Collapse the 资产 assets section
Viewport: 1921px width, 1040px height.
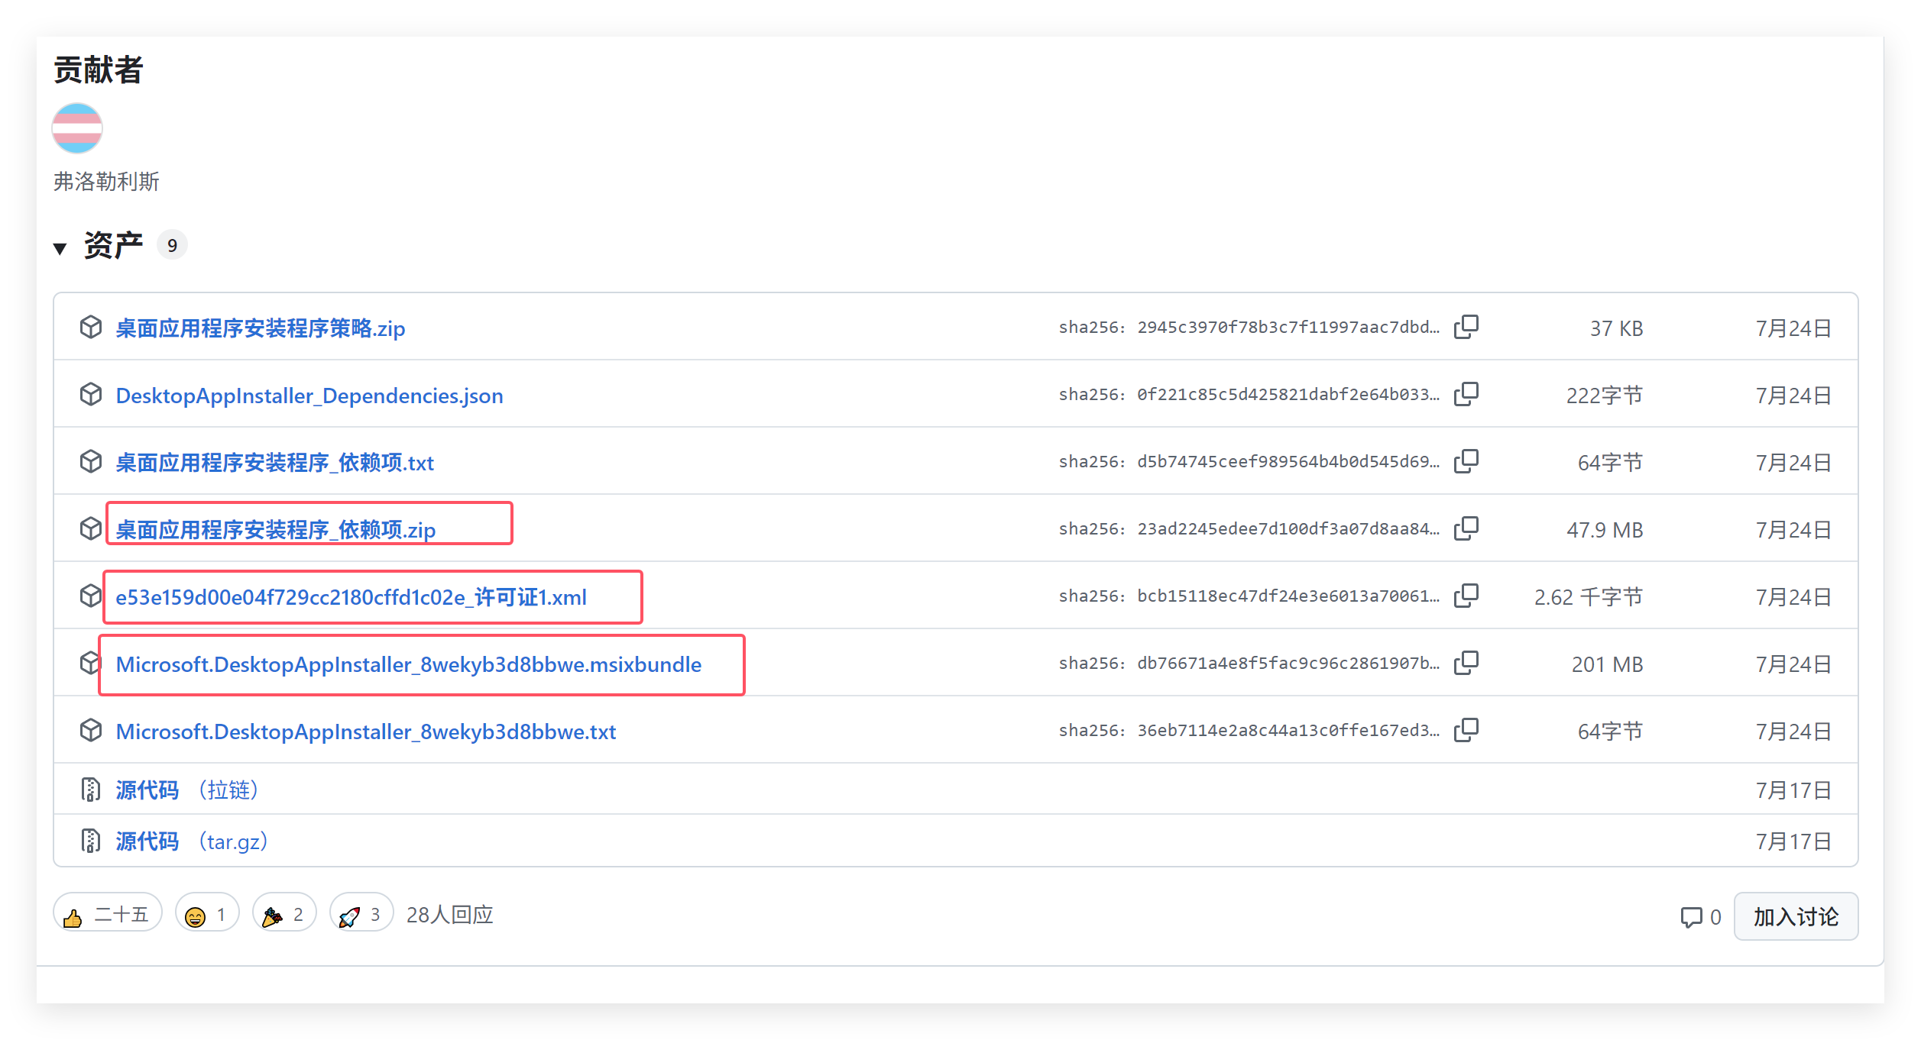coord(60,247)
